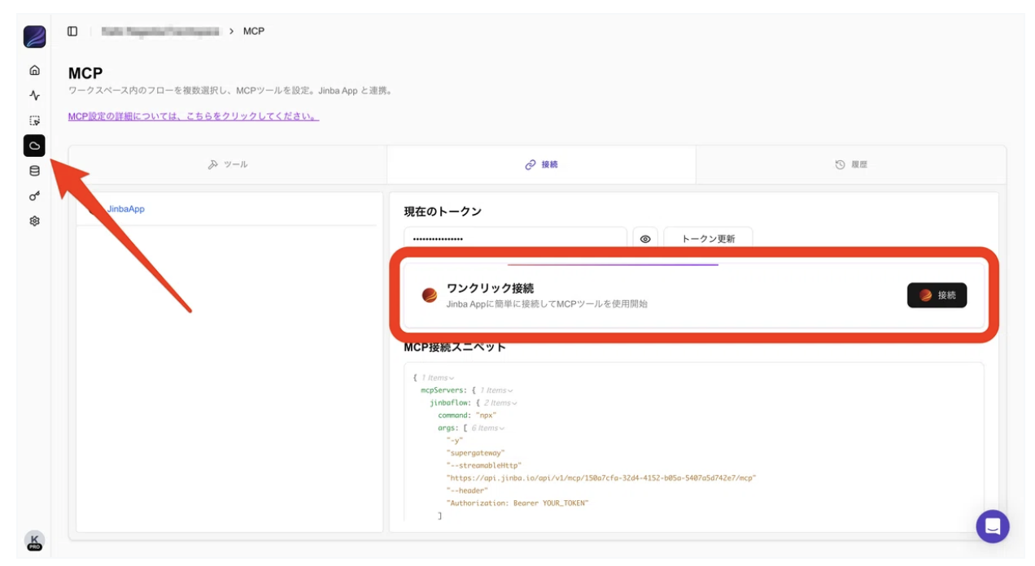
Task: Open the Jinba app logo
Action: click(34, 37)
